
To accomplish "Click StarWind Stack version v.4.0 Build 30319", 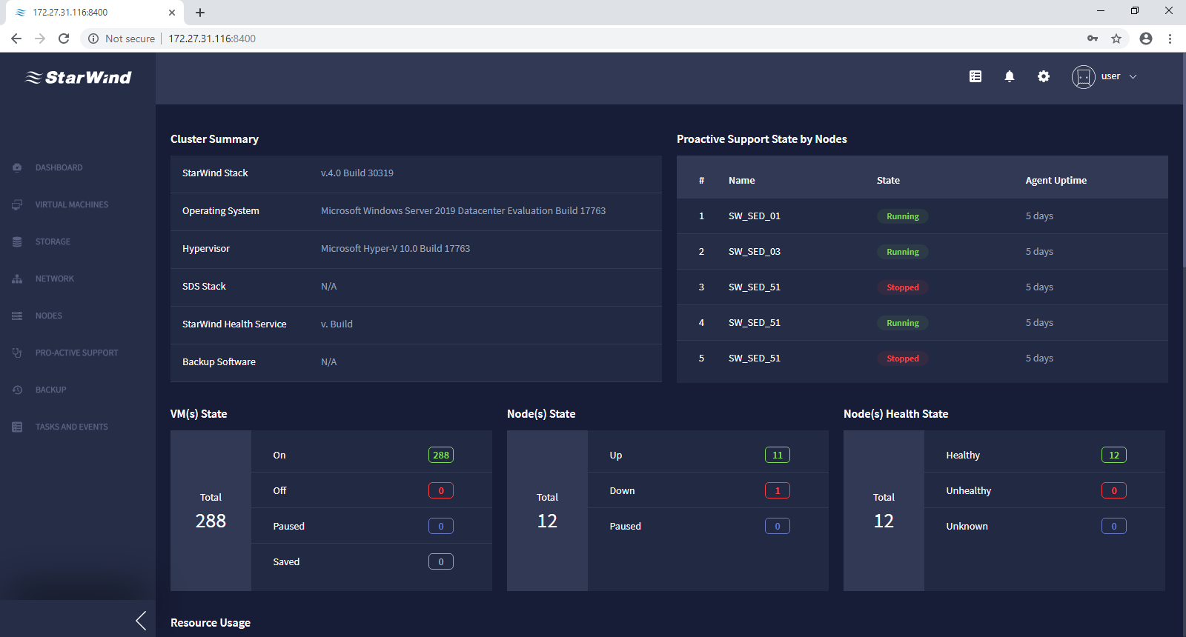I will pos(357,173).
